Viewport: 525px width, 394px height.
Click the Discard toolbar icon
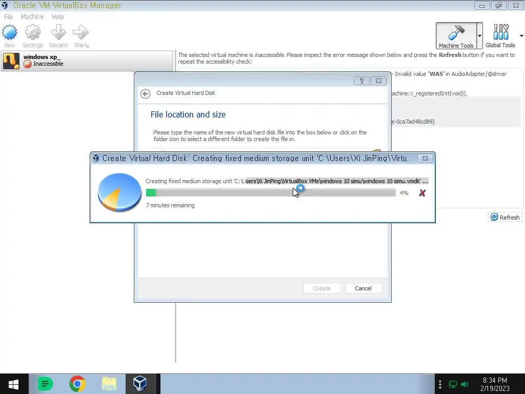point(58,32)
